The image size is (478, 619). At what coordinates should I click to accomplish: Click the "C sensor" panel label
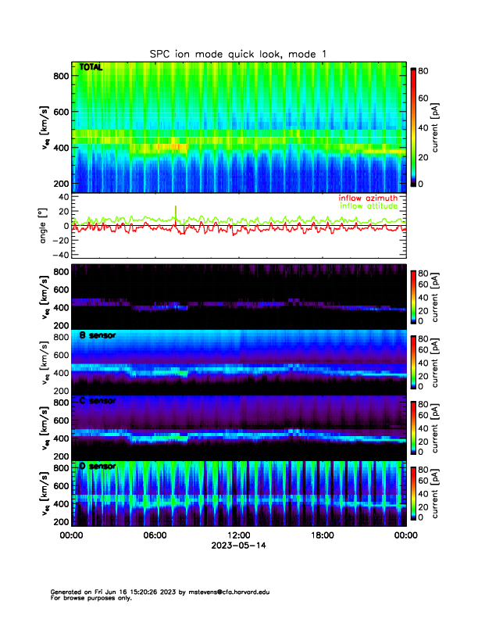98,401
